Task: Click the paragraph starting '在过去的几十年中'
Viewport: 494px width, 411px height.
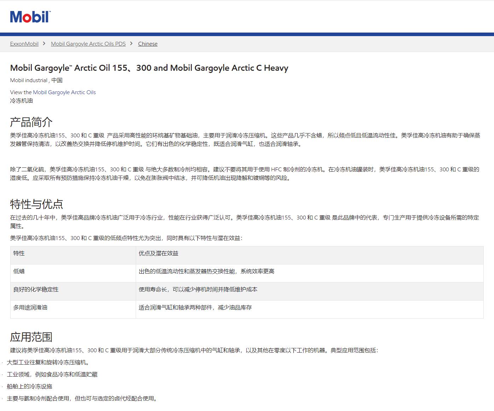Action: (245, 222)
